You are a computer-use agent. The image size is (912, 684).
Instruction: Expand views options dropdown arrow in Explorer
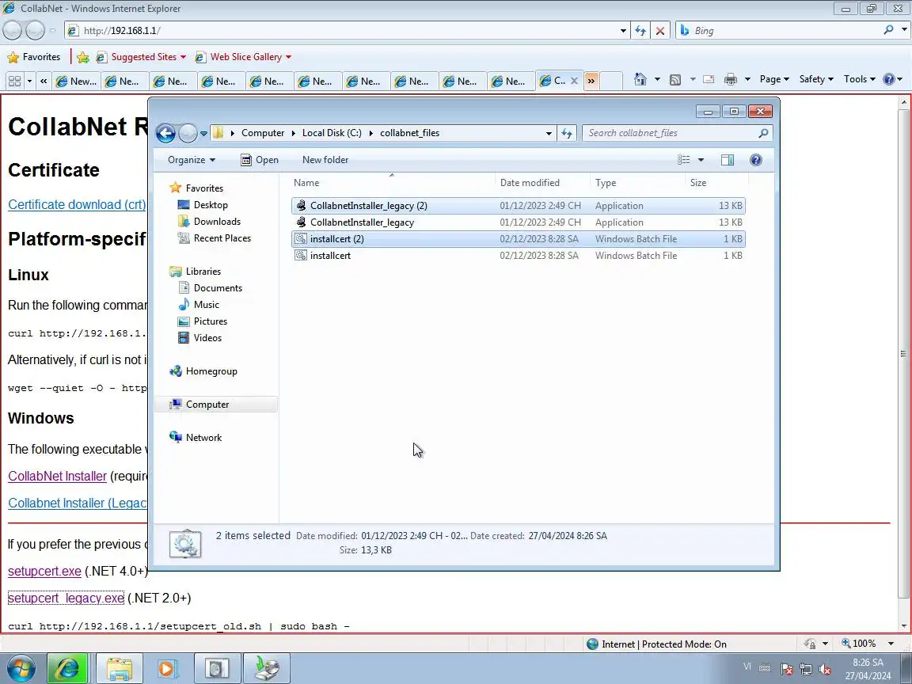pyautogui.click(x=701, y=160)
